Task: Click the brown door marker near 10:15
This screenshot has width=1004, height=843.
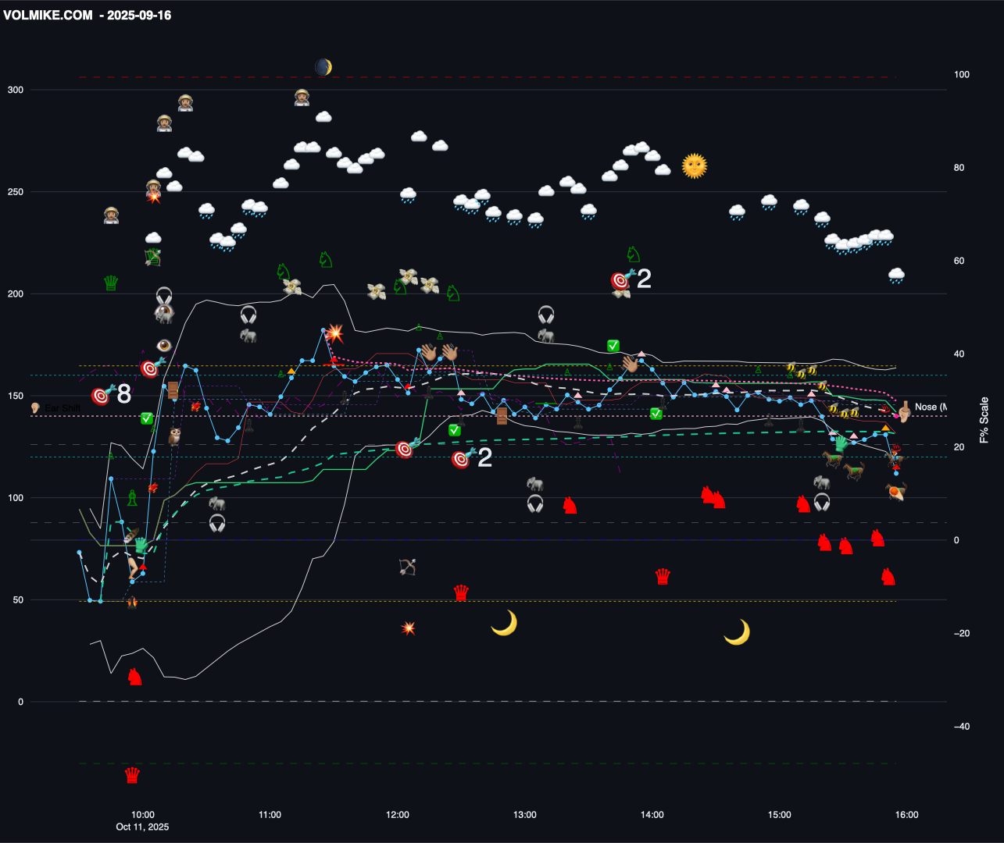Action: (173, 391)
